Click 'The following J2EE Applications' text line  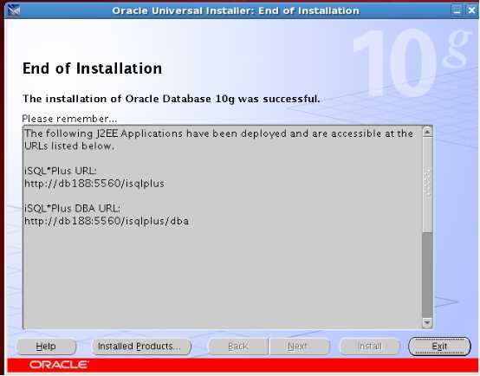(x=218, y=133)
